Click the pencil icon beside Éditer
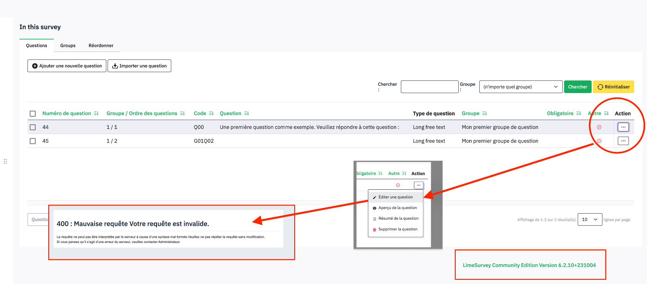647x284 pixels. click(374, 197)
